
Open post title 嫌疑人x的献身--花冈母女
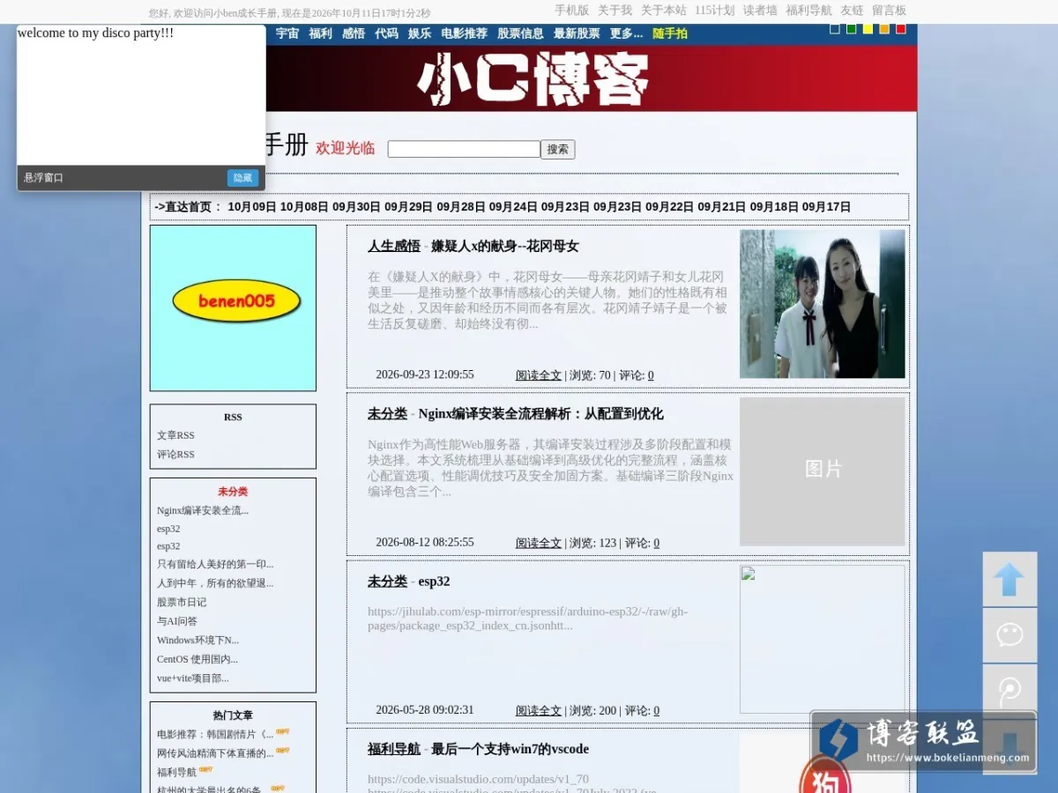[505, 246]
